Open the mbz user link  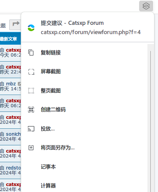[x=11, y=84]
